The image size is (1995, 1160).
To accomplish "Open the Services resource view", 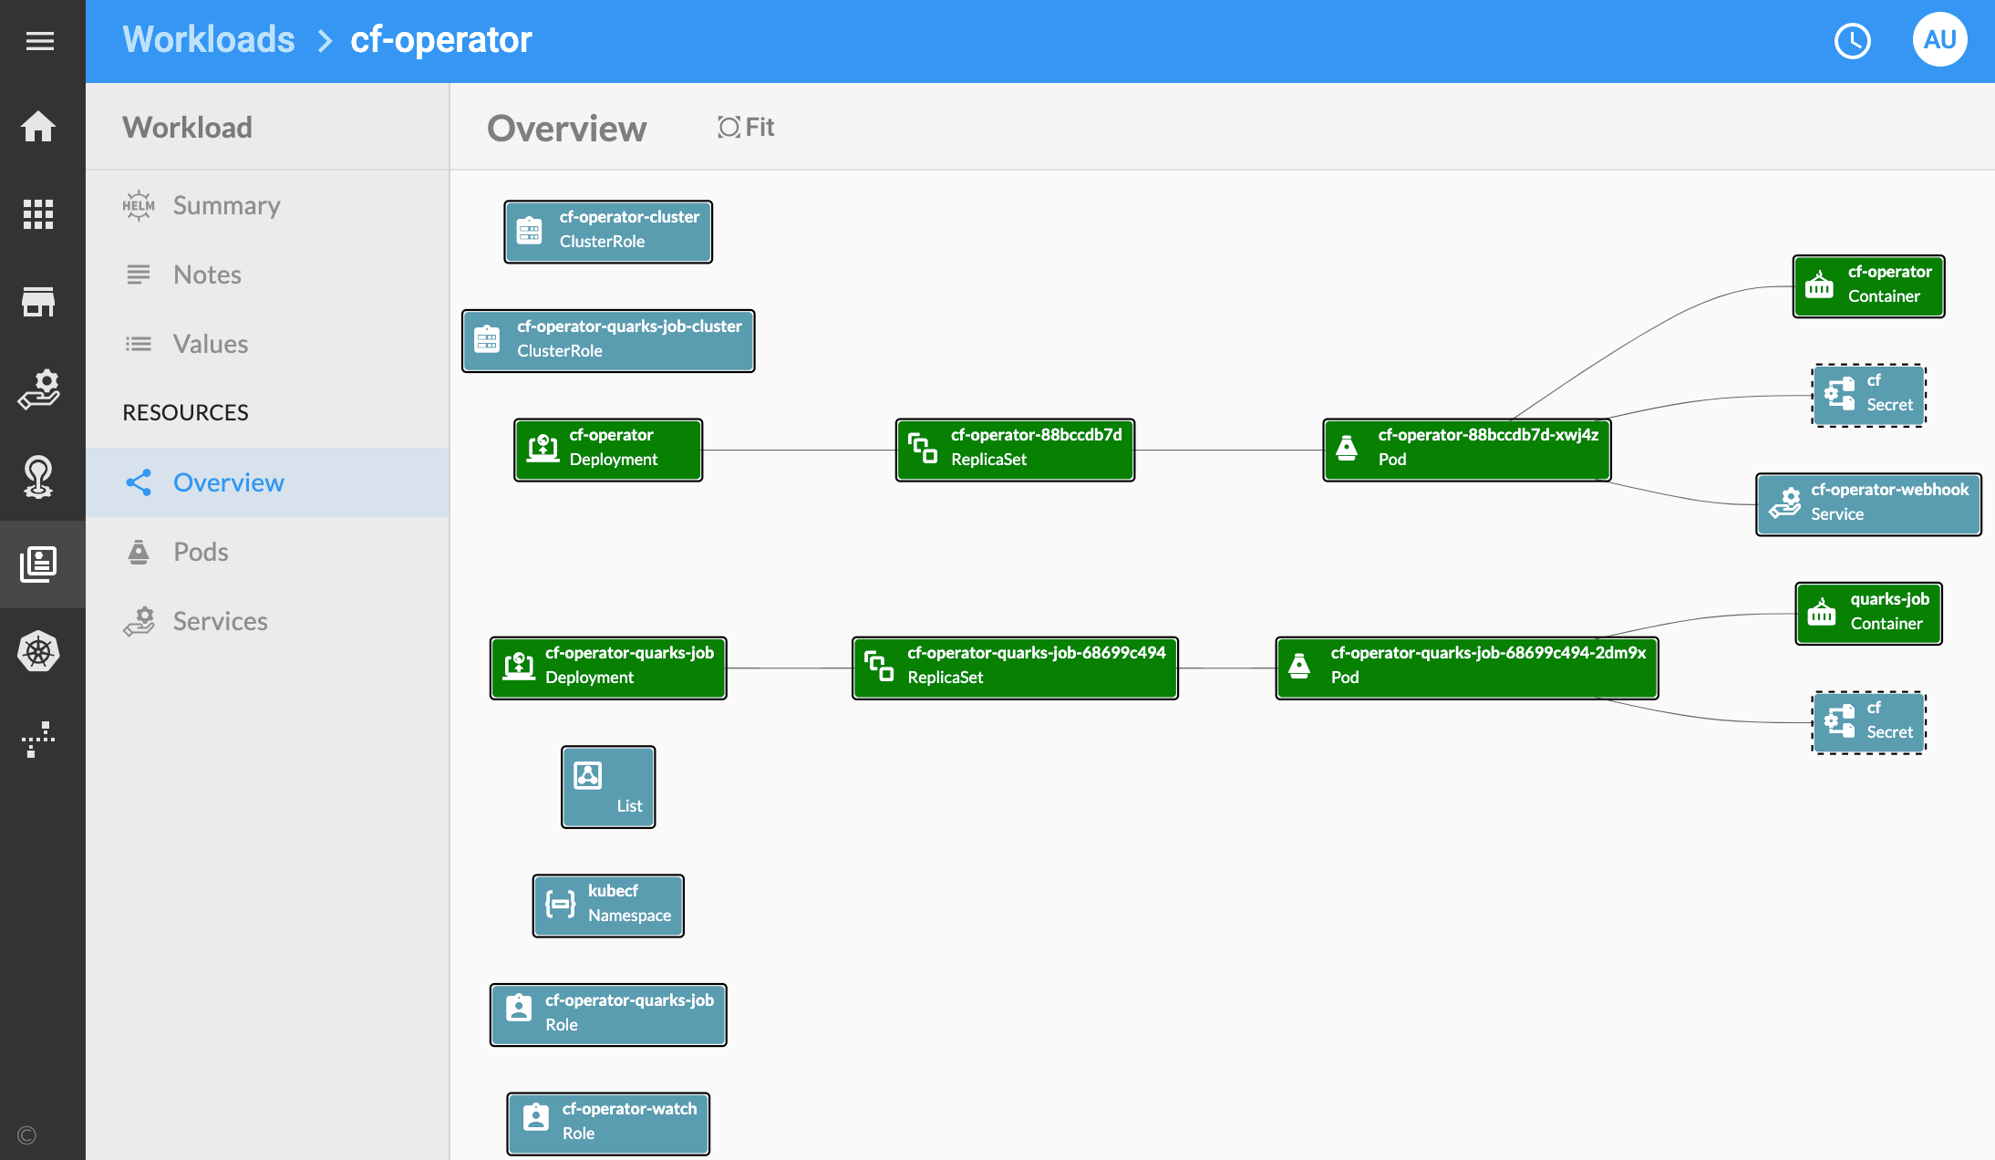I will pyautogui.click(x=220, y=622).
